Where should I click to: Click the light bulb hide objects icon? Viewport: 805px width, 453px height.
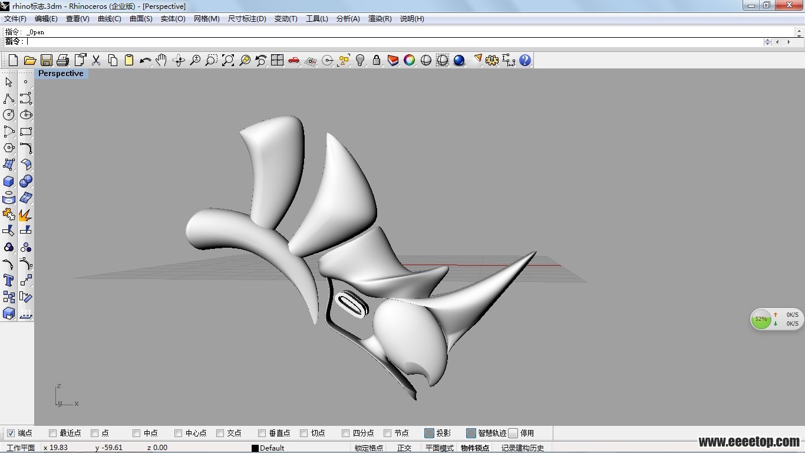(360, 60)
